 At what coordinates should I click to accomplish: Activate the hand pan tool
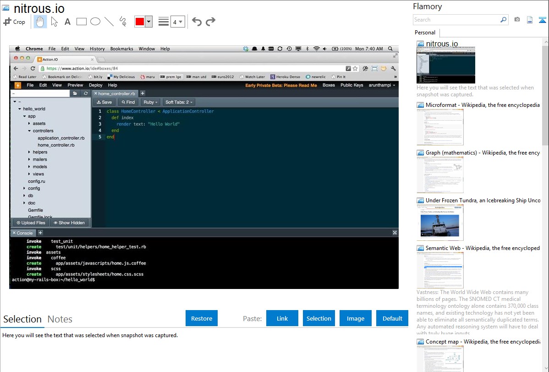point(40,22)
